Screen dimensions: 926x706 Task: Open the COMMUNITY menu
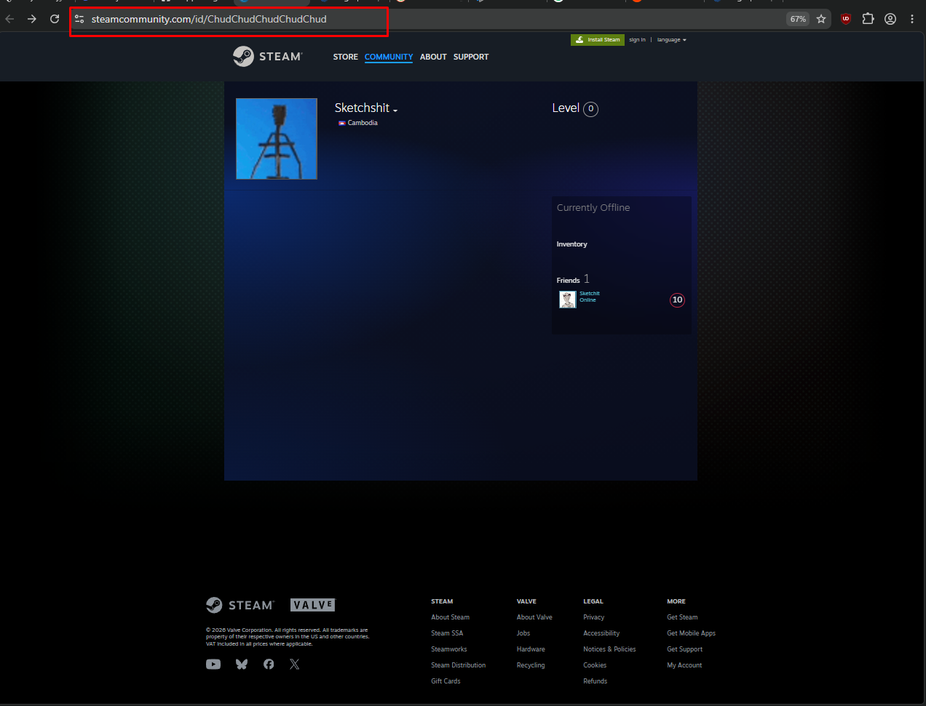pyautogui.click(x=389, y=57)
